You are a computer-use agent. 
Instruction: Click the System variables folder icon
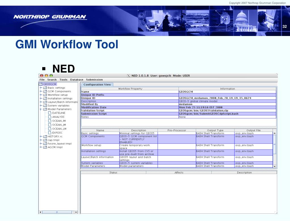[x=45, y=105]
